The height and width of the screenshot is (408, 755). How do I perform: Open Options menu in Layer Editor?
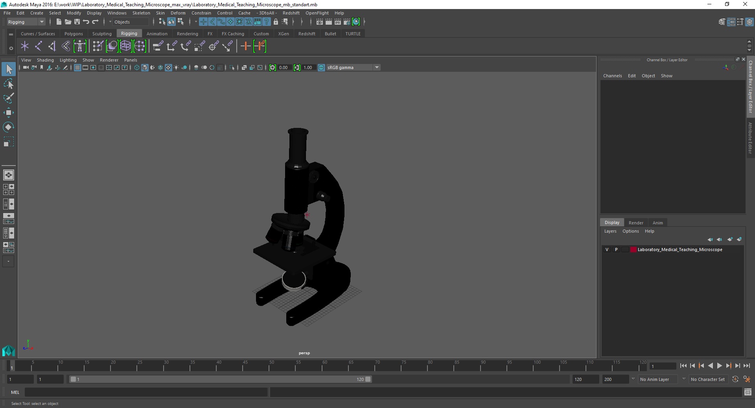630,231
